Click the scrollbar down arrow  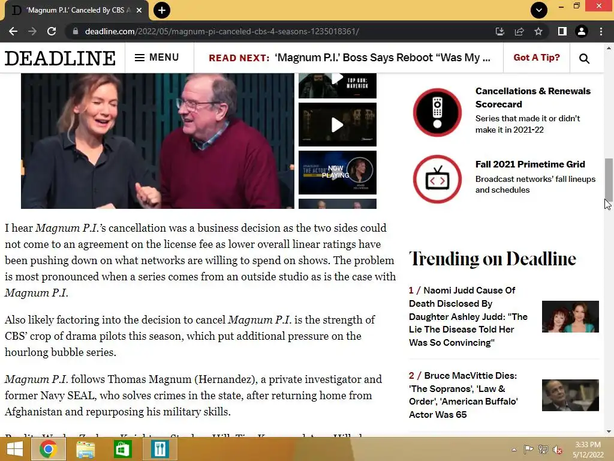(x=609, y=432)
